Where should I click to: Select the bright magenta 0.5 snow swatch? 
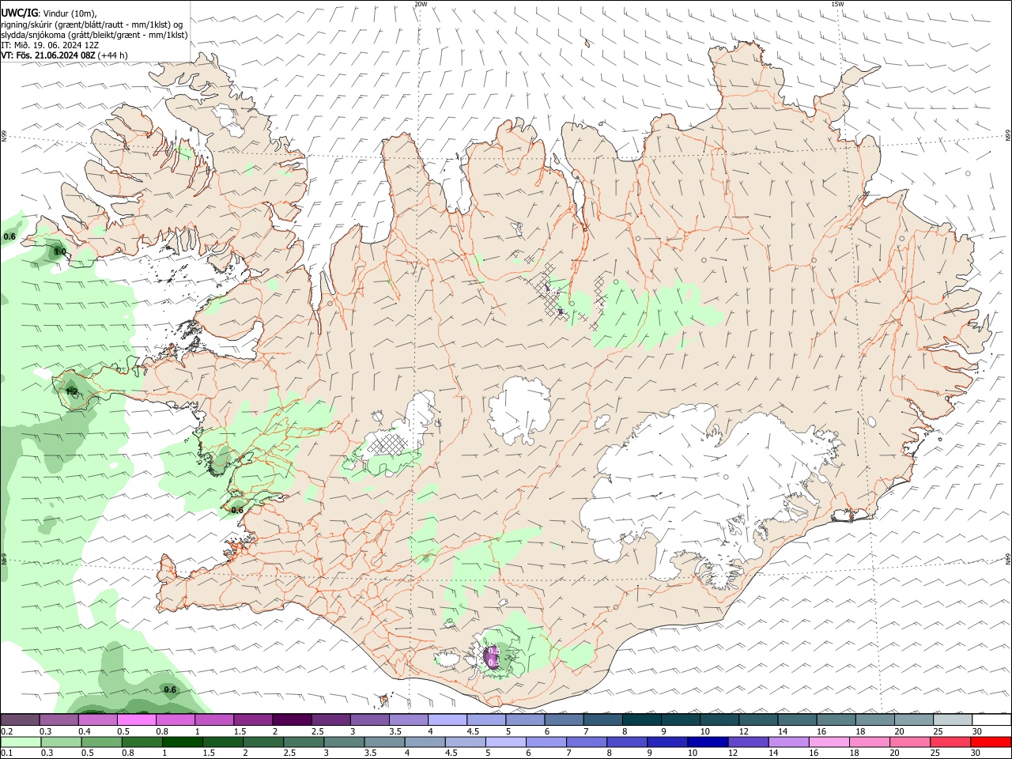(136, 719)
